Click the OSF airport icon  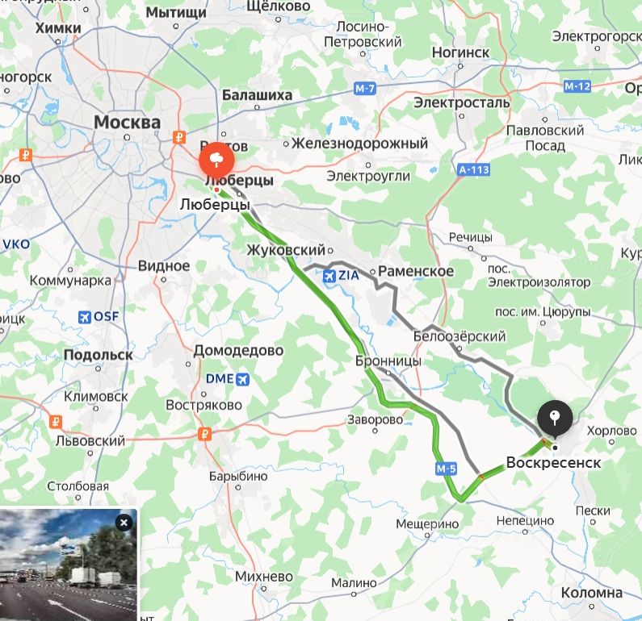[x=84, y=317]
